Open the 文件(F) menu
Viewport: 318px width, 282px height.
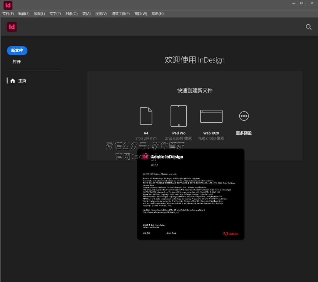pos(8,14)
